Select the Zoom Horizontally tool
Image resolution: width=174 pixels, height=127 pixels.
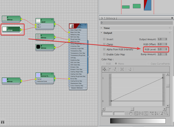coord(152,113)
